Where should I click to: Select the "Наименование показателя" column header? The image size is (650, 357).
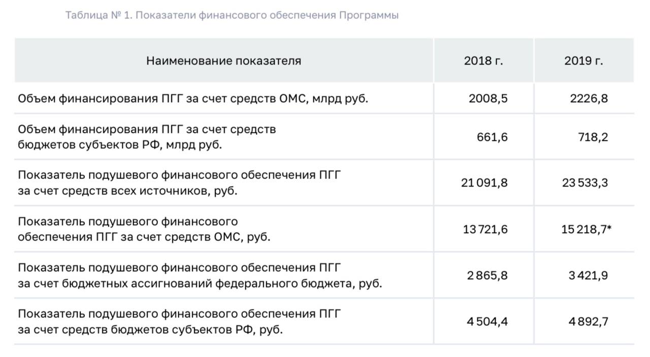(x=223, y=61)
